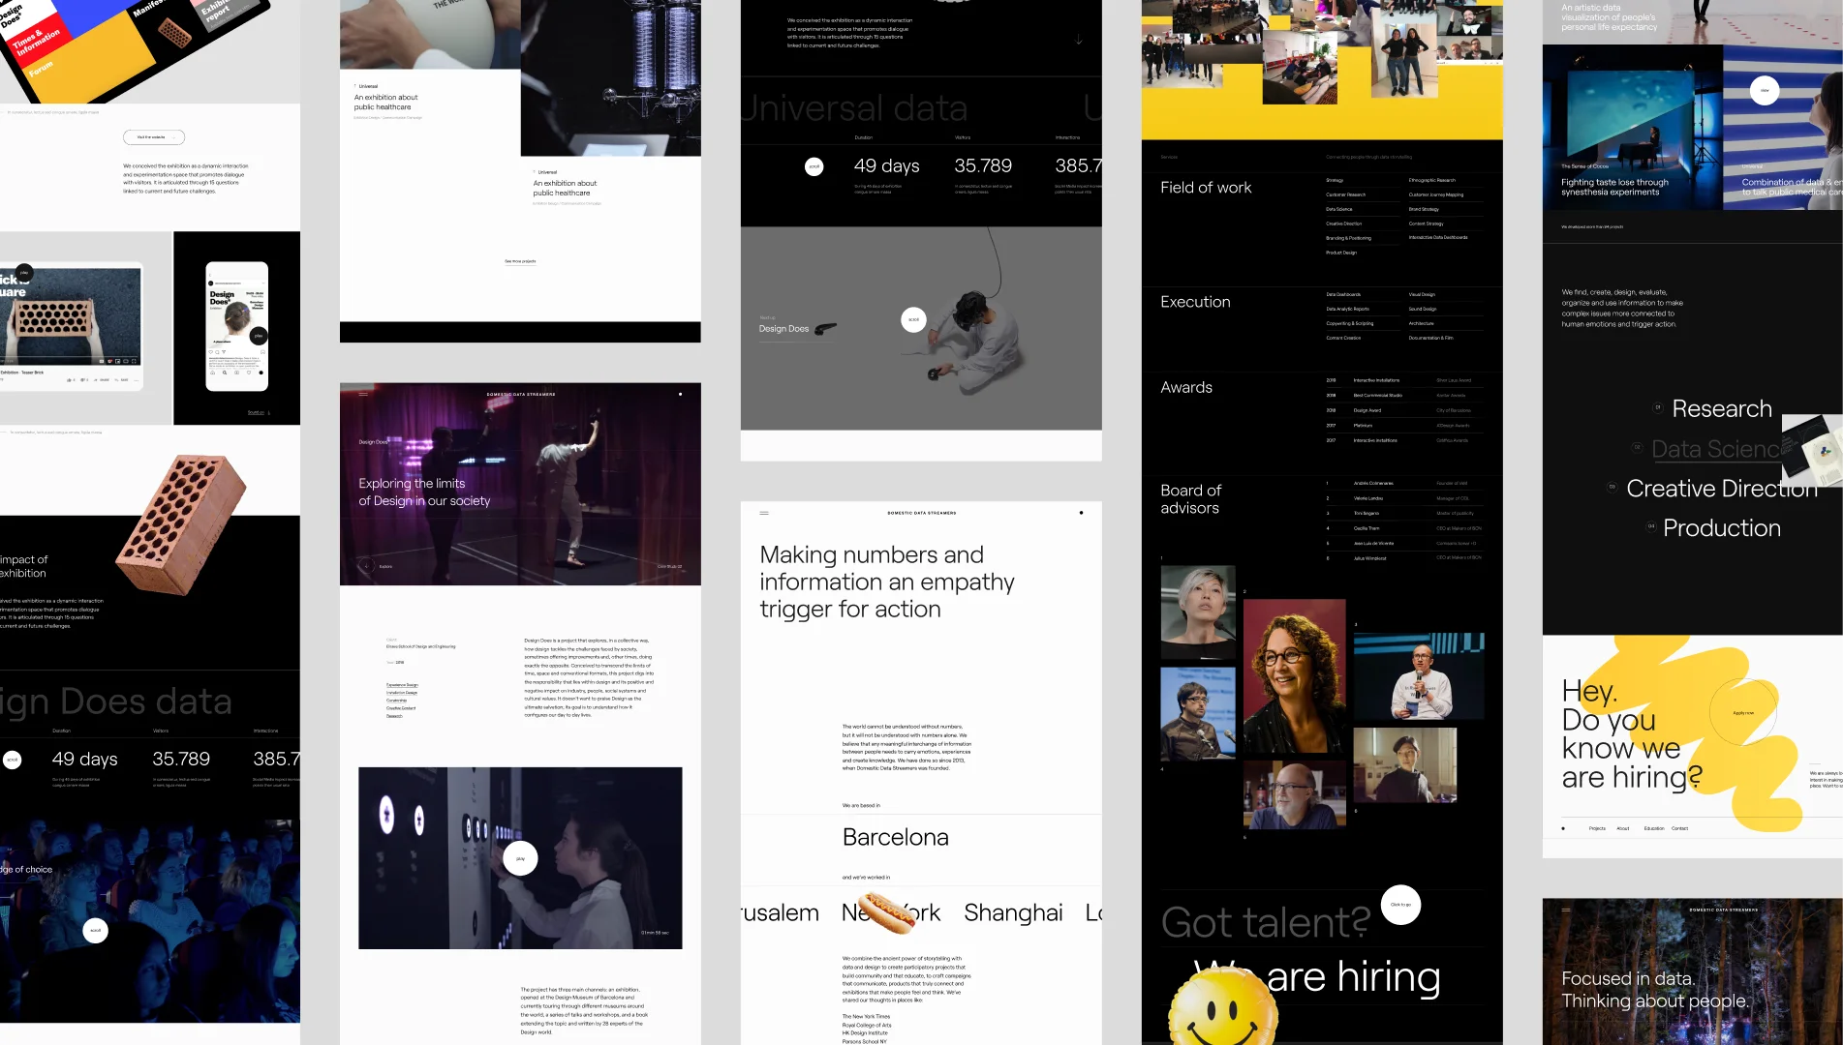
Task: Click the 'Creative Content' tag link
Action: [x=401, y=708]
